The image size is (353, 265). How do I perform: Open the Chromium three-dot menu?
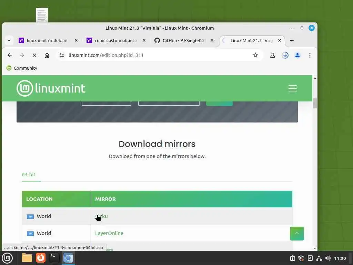click(x=310, y=55)
